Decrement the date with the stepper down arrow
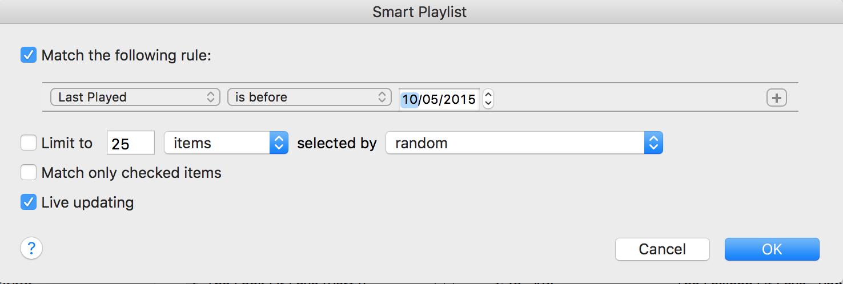Screen dimensions: 843x284 coord(488,103)
